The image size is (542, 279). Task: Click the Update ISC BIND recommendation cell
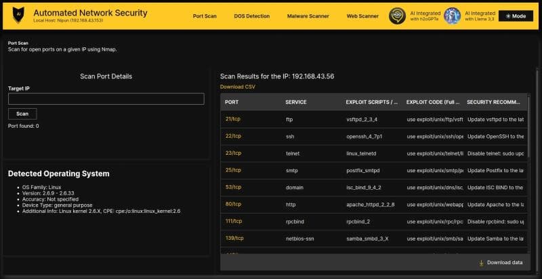495,188
